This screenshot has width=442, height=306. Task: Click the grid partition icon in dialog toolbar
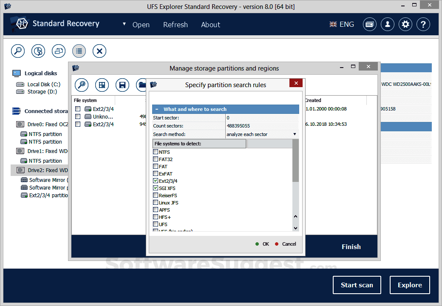tap(102, 85)
